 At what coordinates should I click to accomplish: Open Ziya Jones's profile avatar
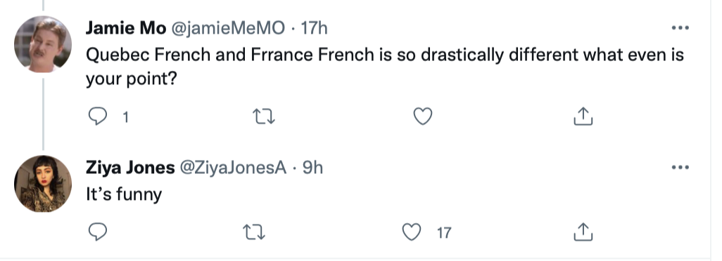(43, 184)
